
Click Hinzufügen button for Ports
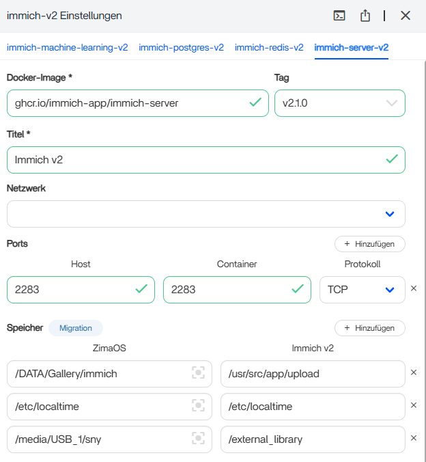369,244
